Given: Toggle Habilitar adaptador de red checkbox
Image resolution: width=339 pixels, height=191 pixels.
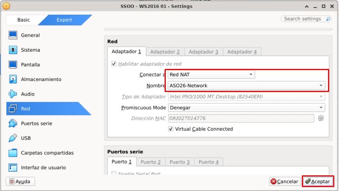Looking at the screenshot, I should 114,64.
